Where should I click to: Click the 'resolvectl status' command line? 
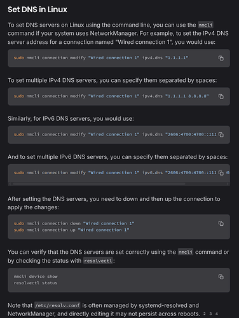[x=36, y=283]
